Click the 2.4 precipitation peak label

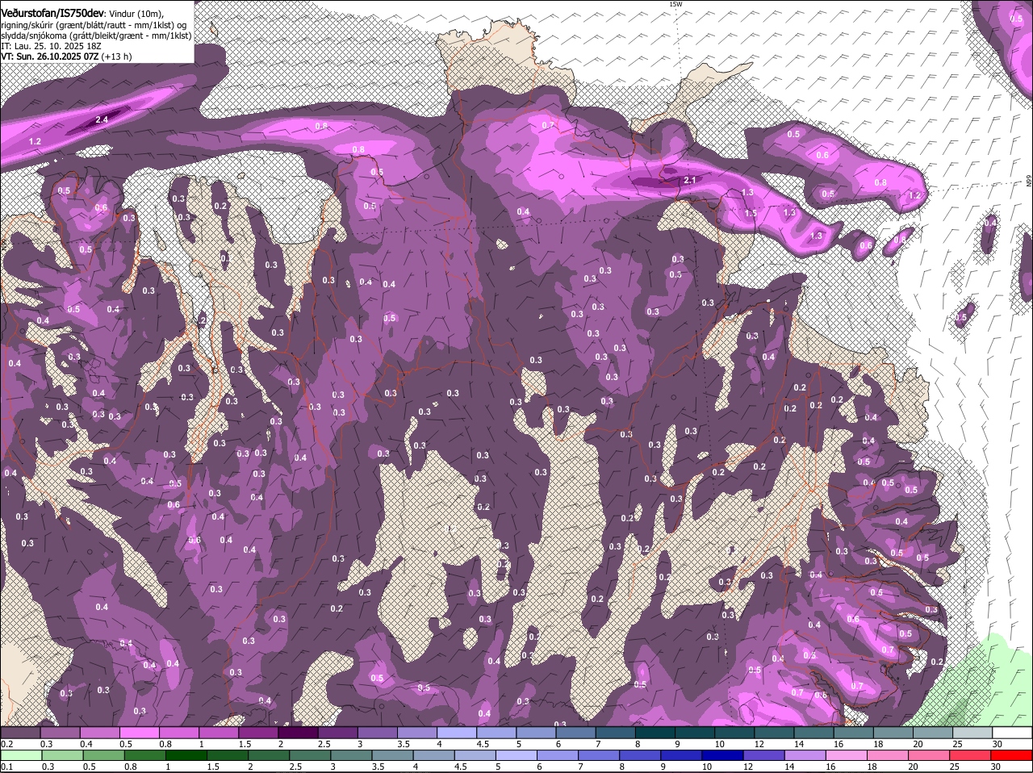click(x=101, y=120)
